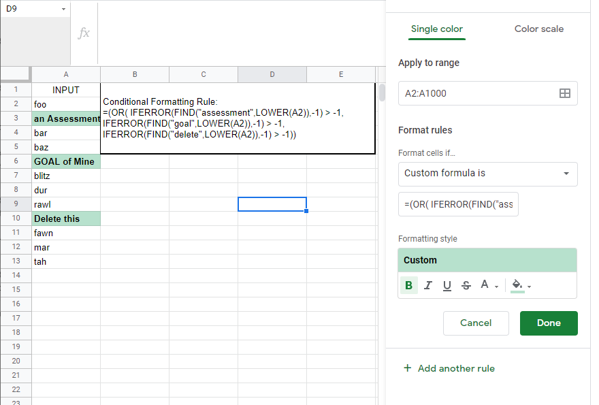Toggle underline in formatting style
This screenshot has height=405, width=599.
447,285
